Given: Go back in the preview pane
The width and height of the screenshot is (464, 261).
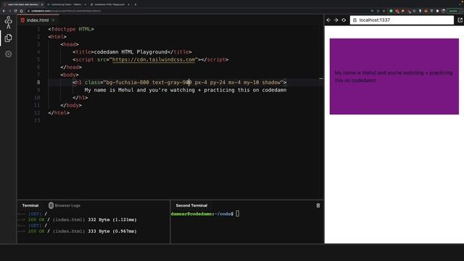Looking at the screenshot, I should [x=328, y=20].
